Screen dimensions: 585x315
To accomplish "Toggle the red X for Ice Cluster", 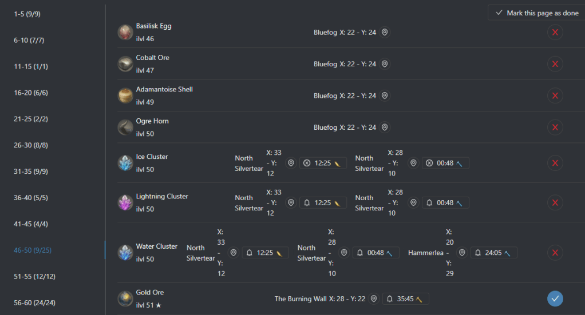I will click(x=555, y=163).
